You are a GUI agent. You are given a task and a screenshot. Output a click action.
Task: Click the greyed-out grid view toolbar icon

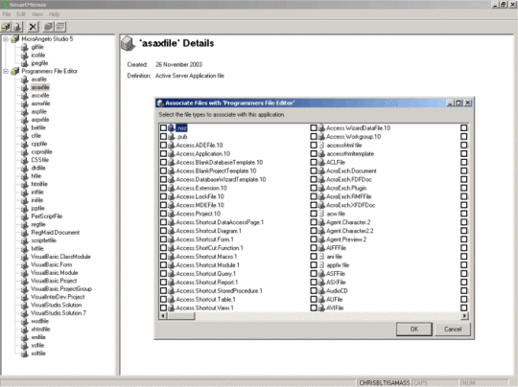pos(60,27)
